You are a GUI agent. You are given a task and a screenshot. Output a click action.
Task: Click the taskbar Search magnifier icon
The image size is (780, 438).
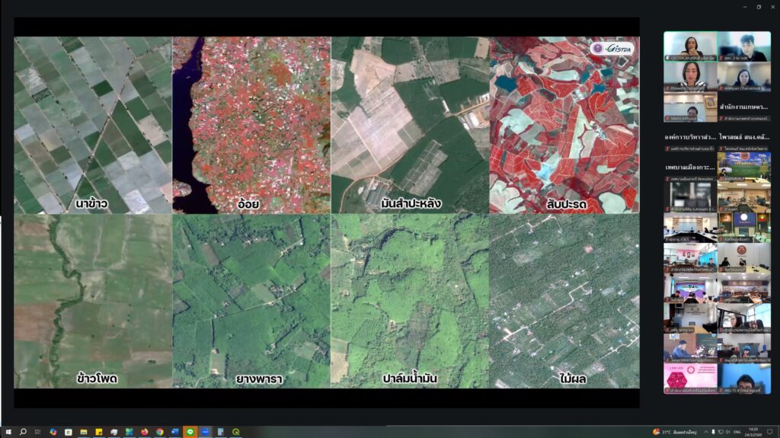click(23, 432)
